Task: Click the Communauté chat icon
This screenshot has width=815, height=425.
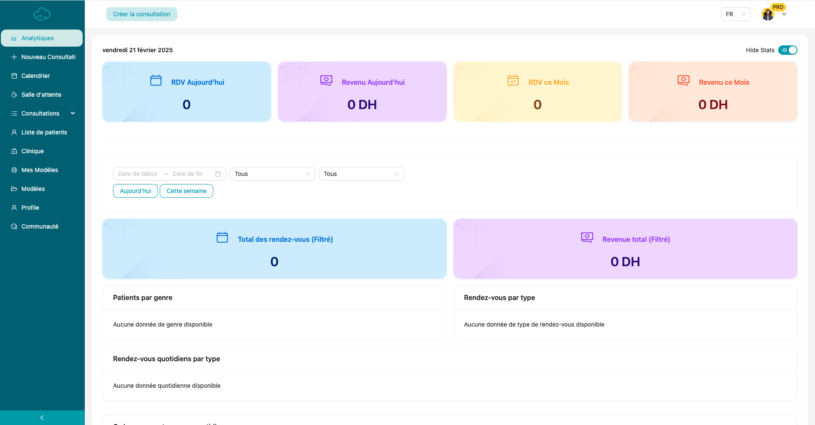Action: (14, 226)
